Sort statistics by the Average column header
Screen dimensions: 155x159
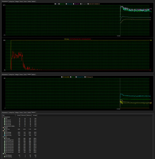pos(34,115)
